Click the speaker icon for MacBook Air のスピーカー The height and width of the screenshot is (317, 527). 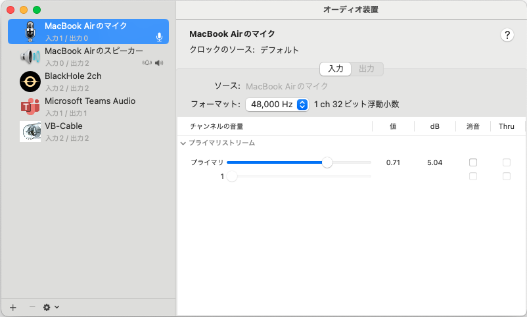point(30,57)
